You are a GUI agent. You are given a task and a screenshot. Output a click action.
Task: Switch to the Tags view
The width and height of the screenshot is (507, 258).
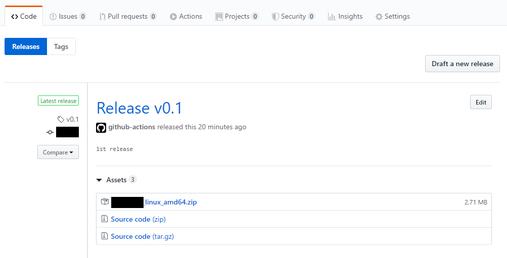click(x=61, y=46)
